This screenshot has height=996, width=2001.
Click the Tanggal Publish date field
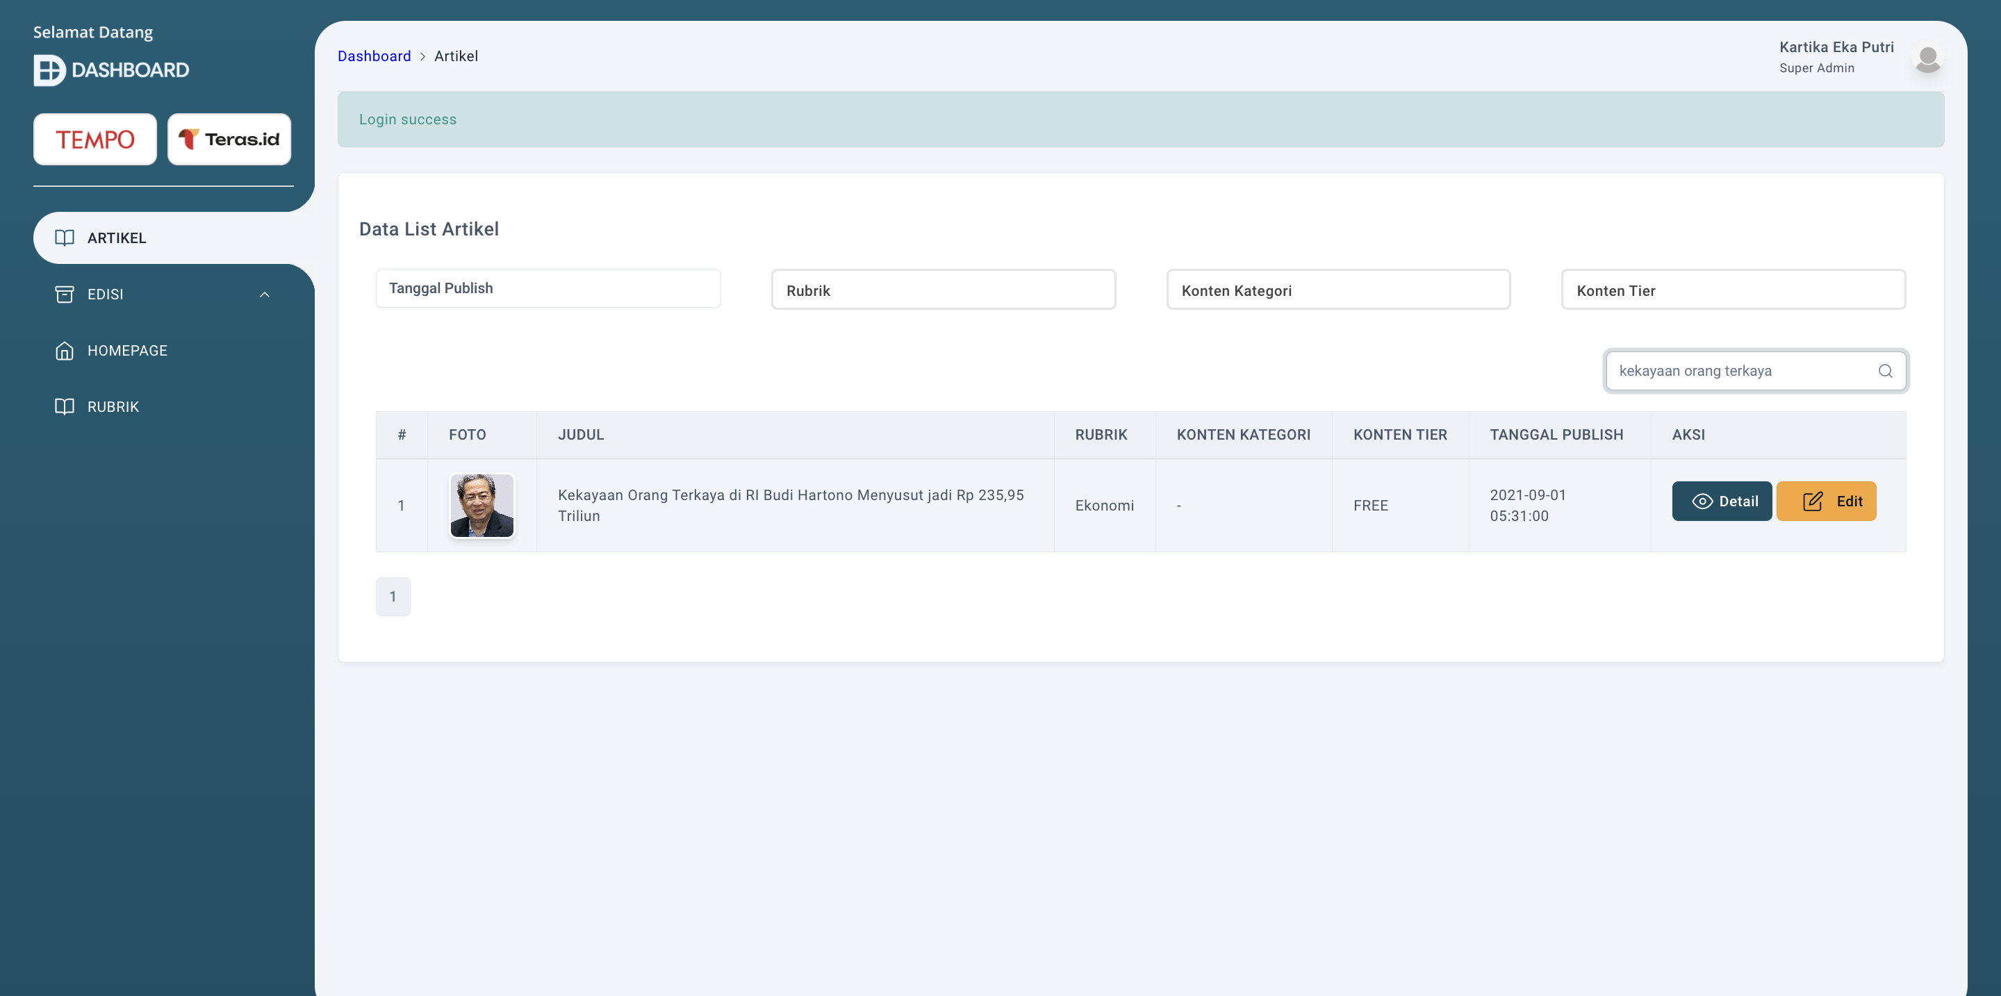[547, 288]
